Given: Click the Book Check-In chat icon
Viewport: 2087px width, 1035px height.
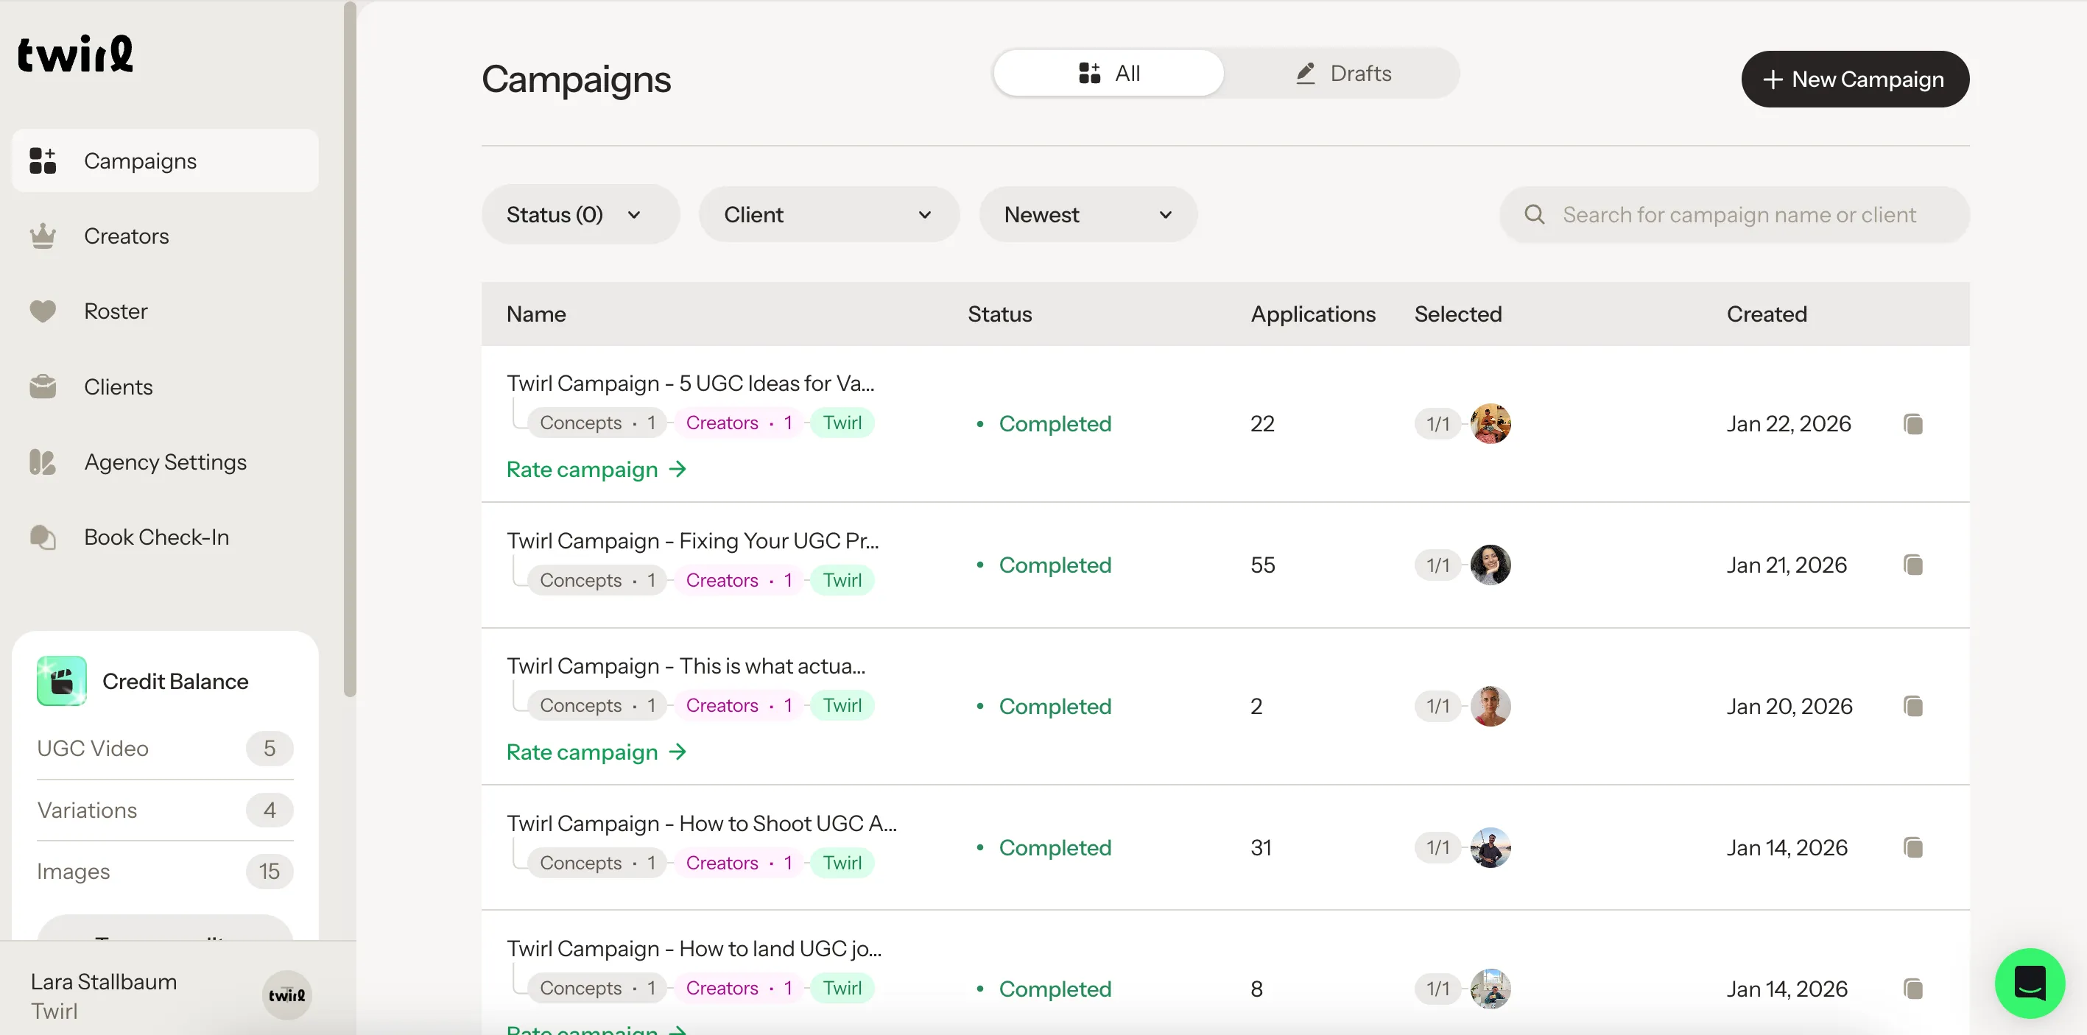Looking at the screenshot, I should point(43,537).
